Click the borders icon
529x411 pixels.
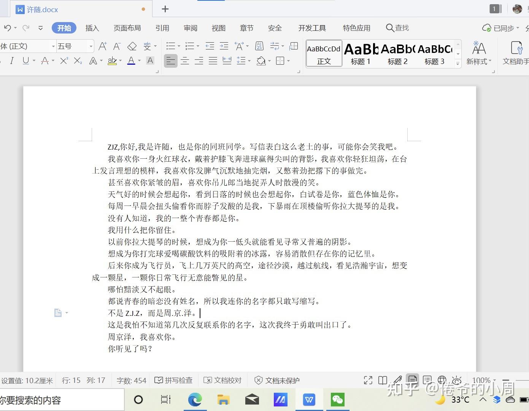(280, 61)
